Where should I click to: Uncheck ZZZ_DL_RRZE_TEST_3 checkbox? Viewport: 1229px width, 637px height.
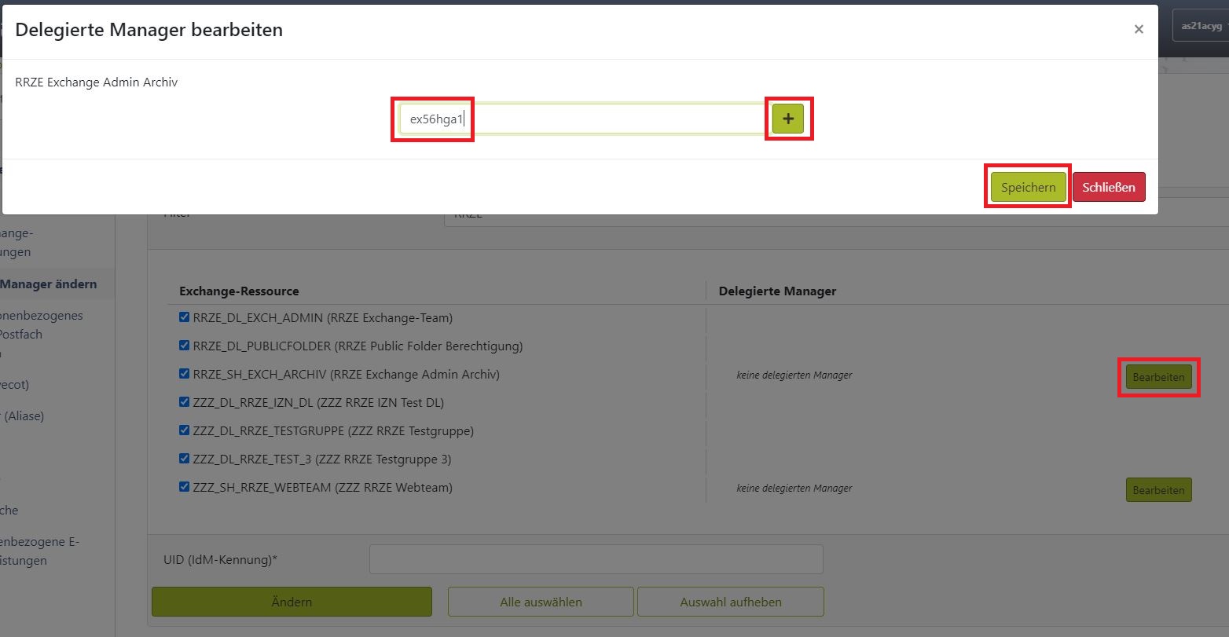185,459
